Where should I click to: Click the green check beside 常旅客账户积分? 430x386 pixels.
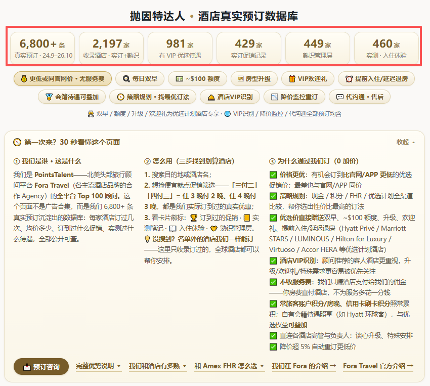click(x=273, y=304)
